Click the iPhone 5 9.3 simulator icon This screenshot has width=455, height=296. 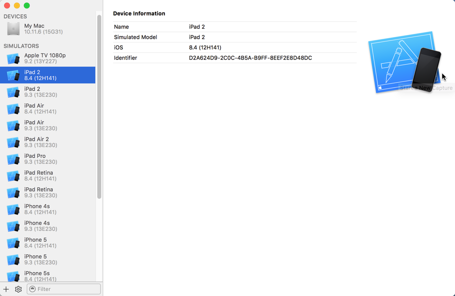(x=13, y=259)
